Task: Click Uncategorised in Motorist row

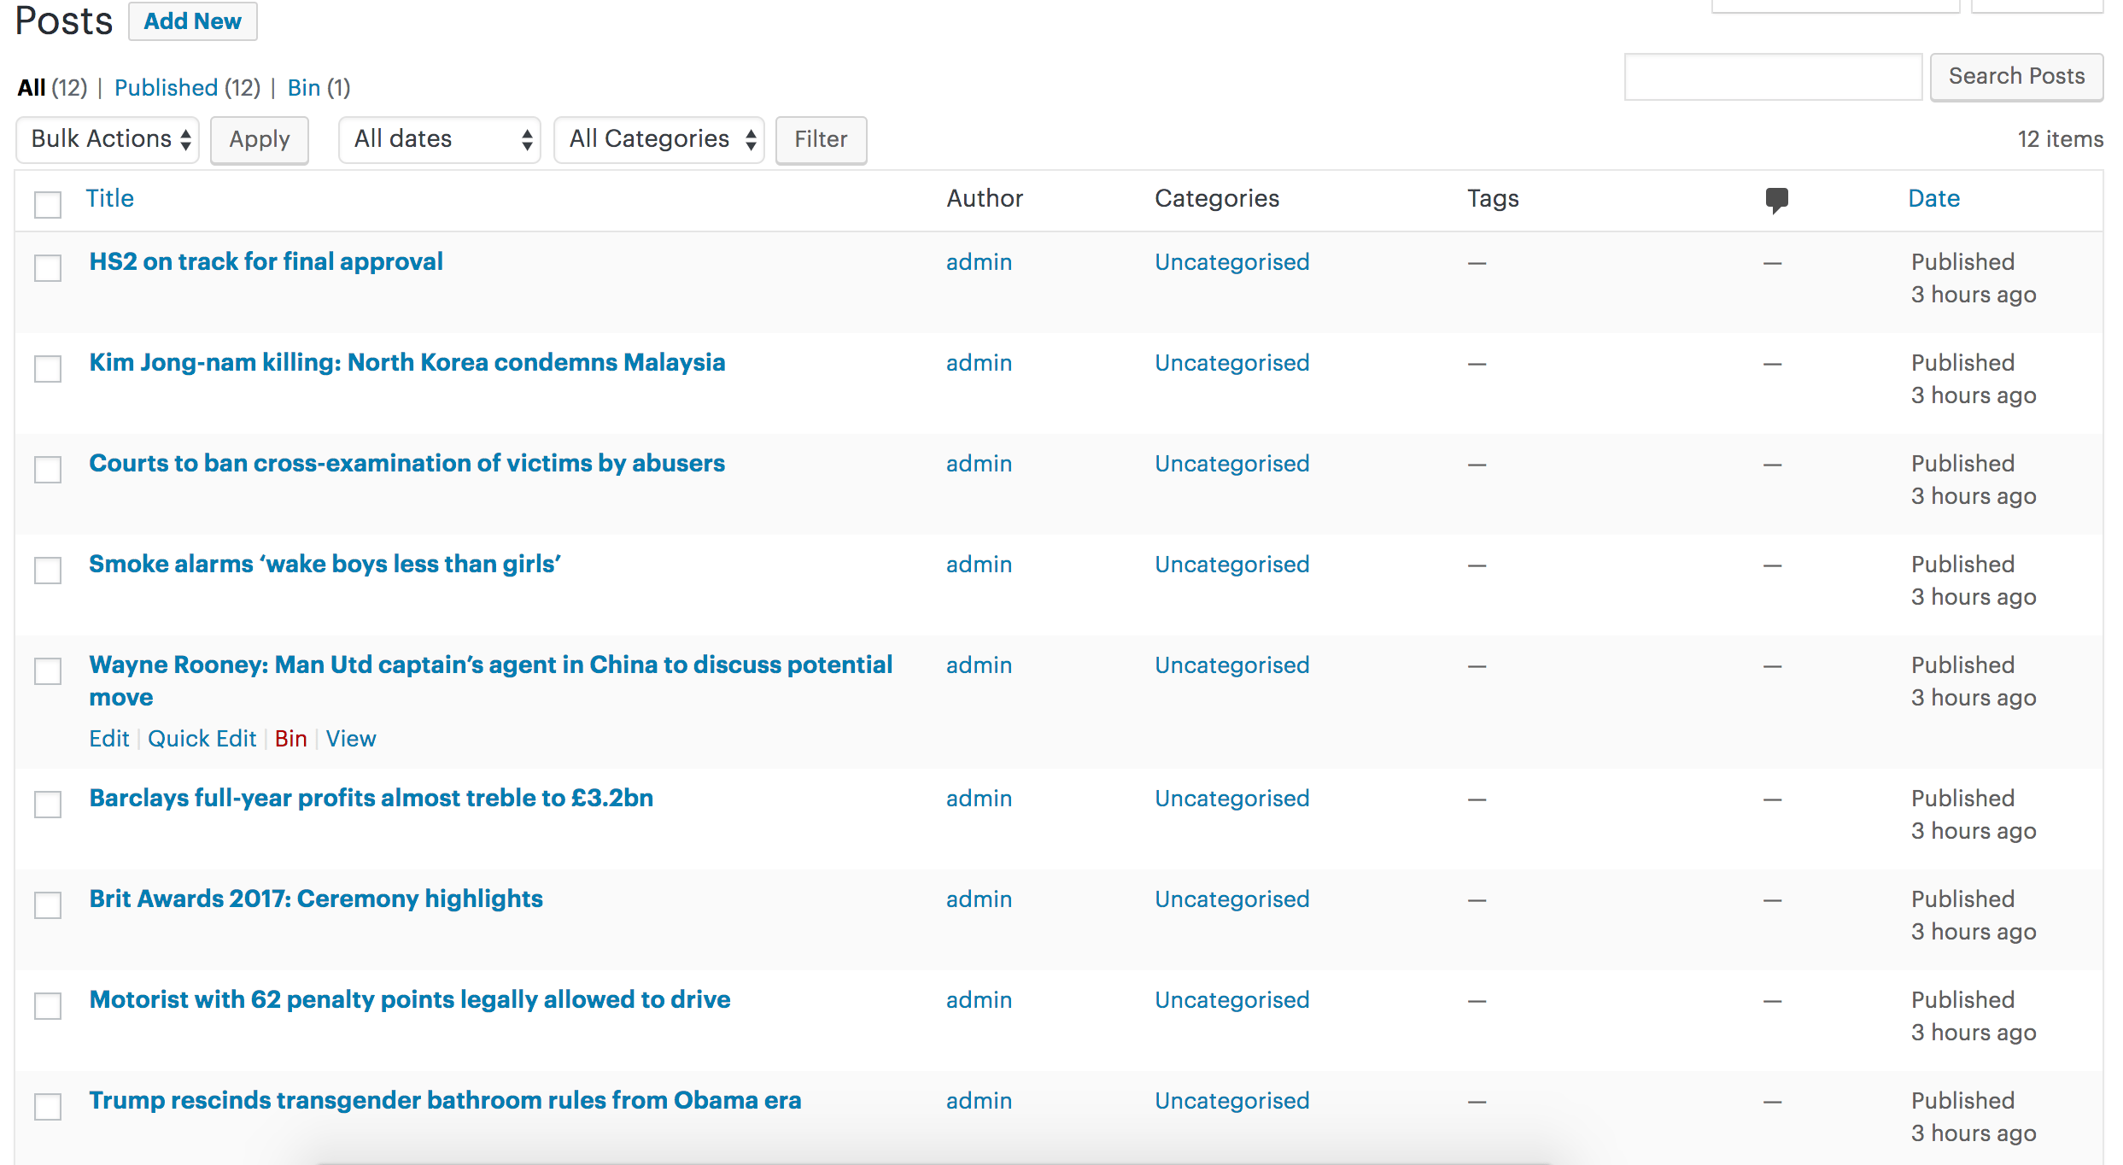Action: (1231, 1000)
